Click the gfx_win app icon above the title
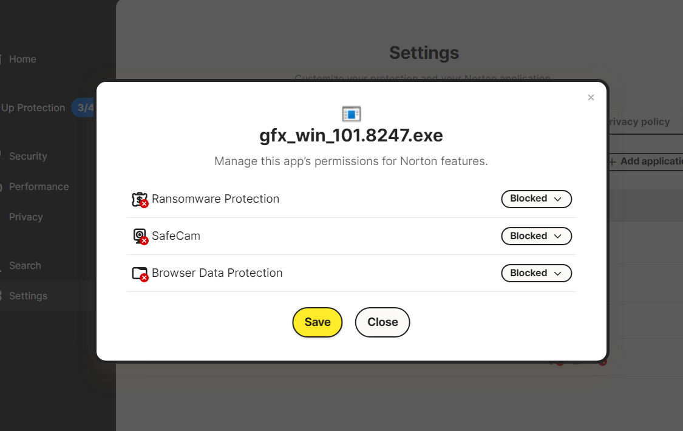The height and width of the screenshot is (431, 683). [x=351, y=114]
